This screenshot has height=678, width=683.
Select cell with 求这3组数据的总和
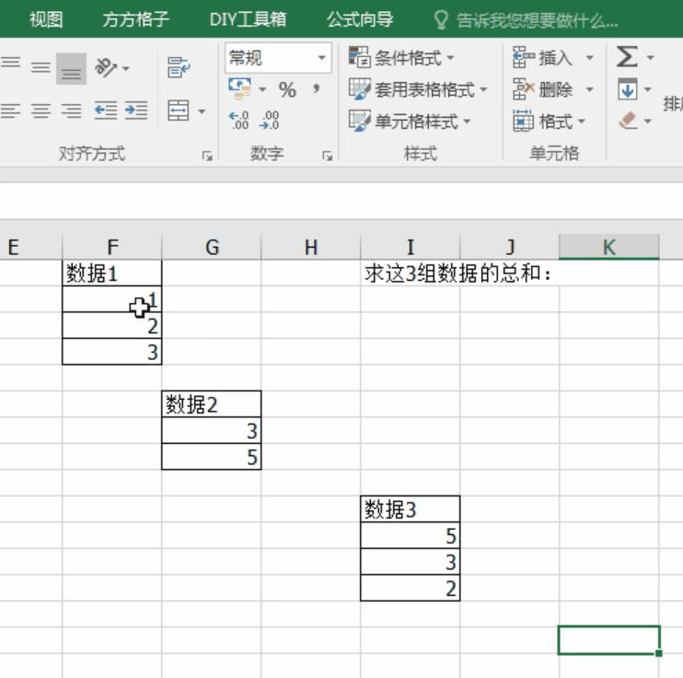[x=411, y=274]
